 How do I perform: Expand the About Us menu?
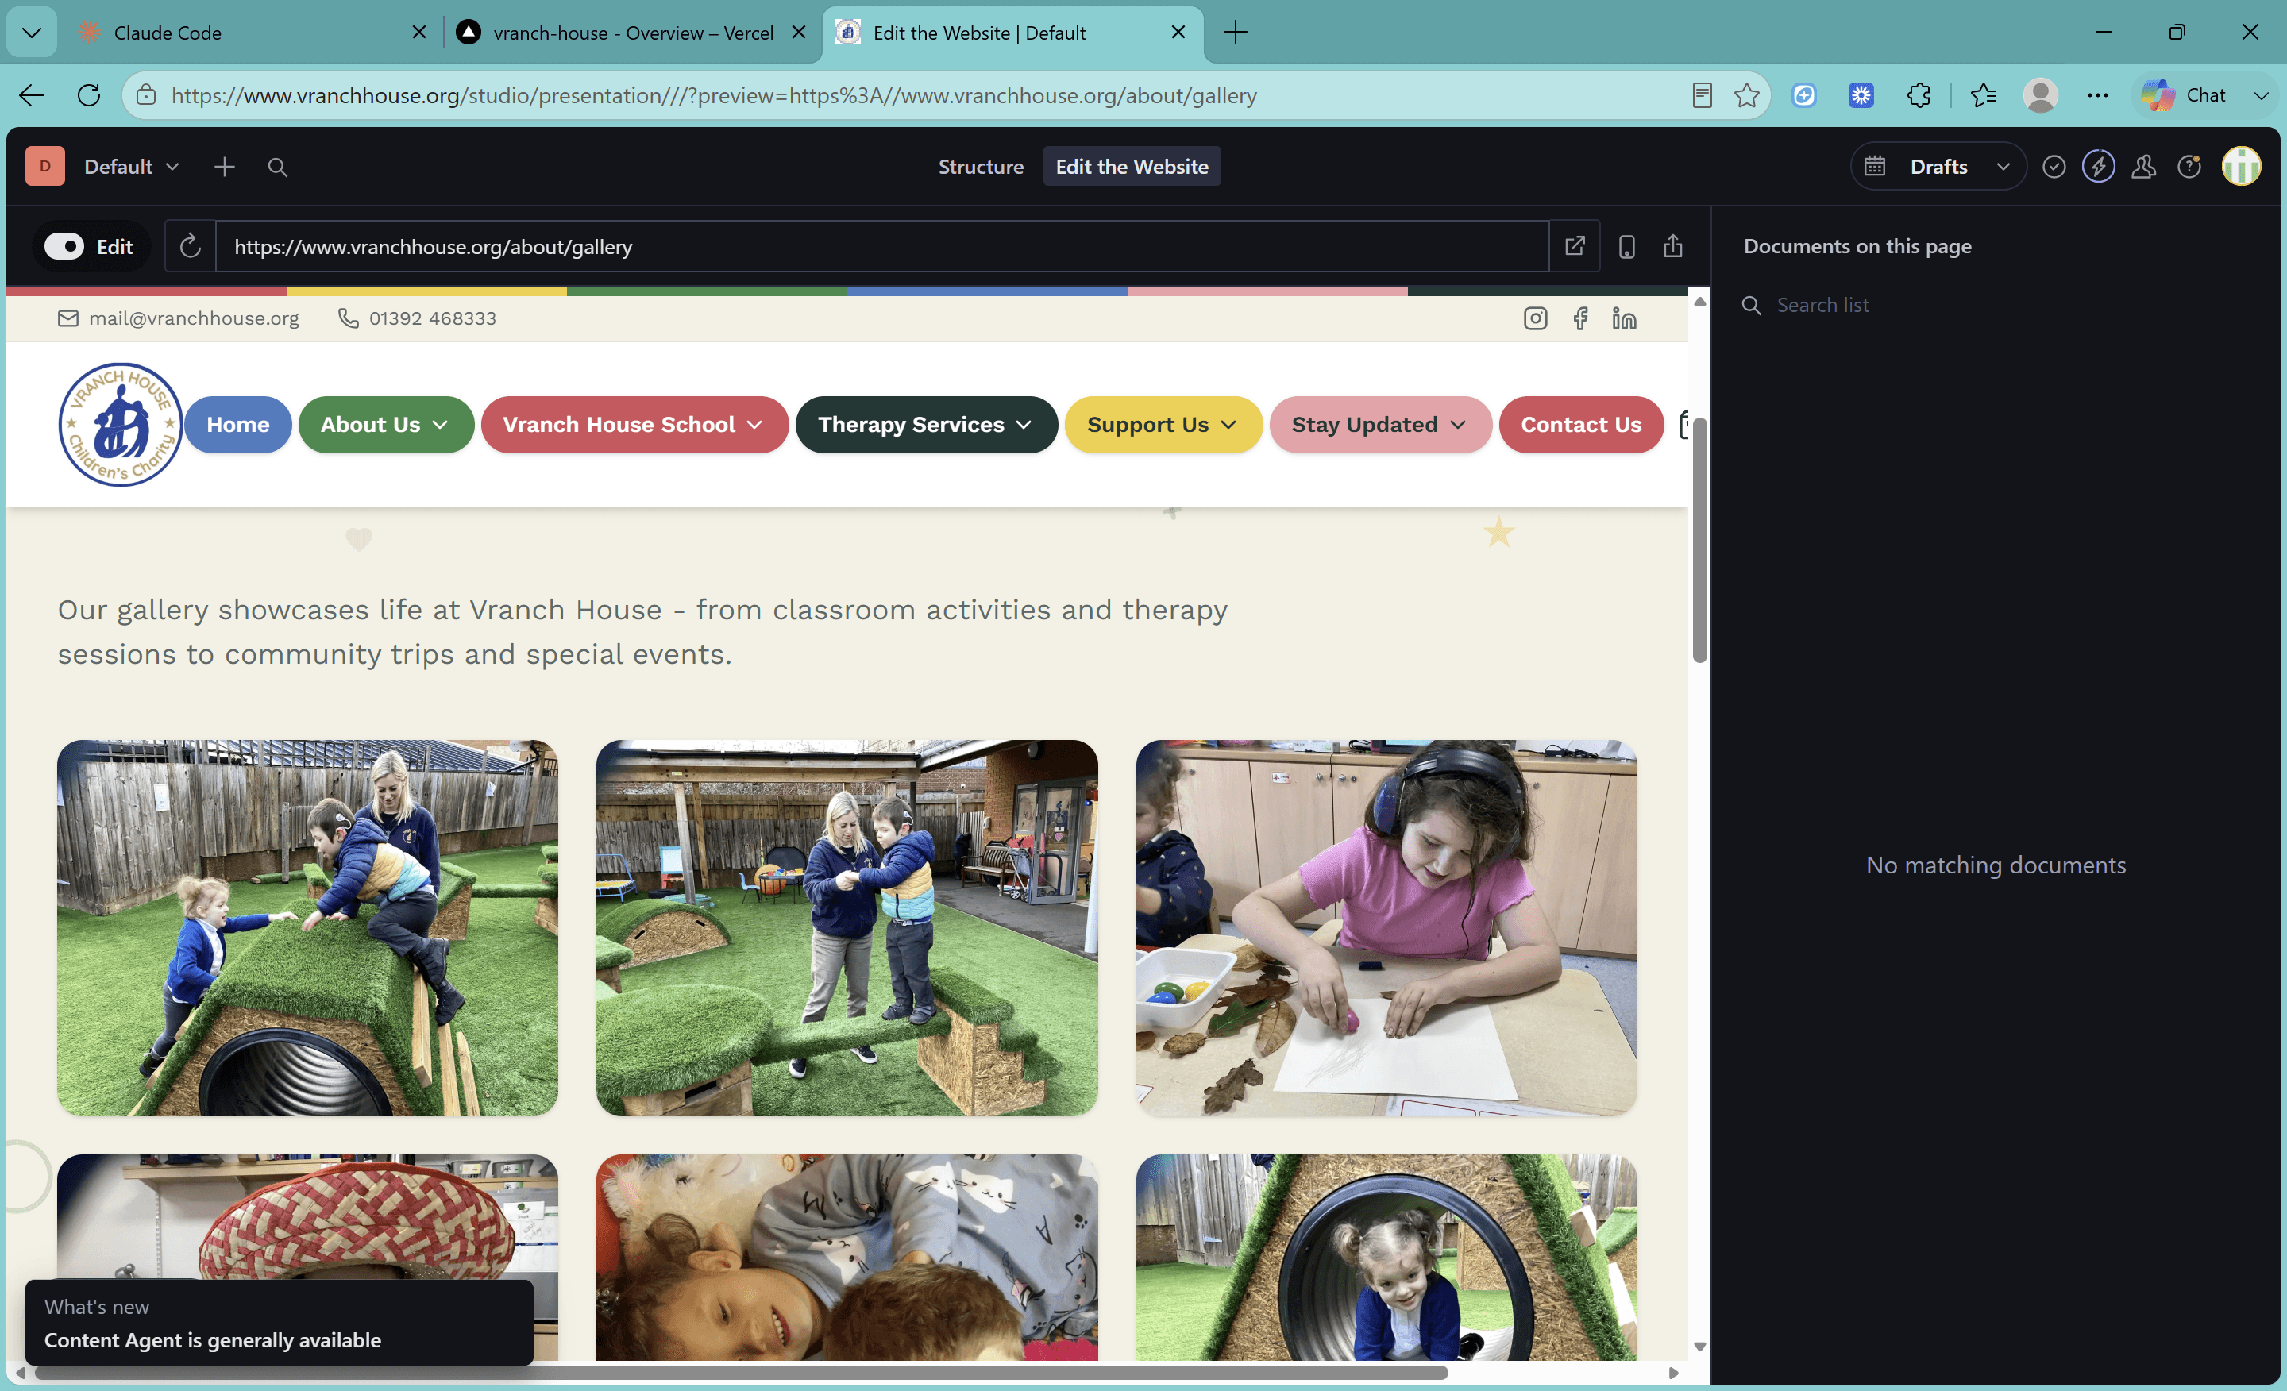tap(385, 424)
